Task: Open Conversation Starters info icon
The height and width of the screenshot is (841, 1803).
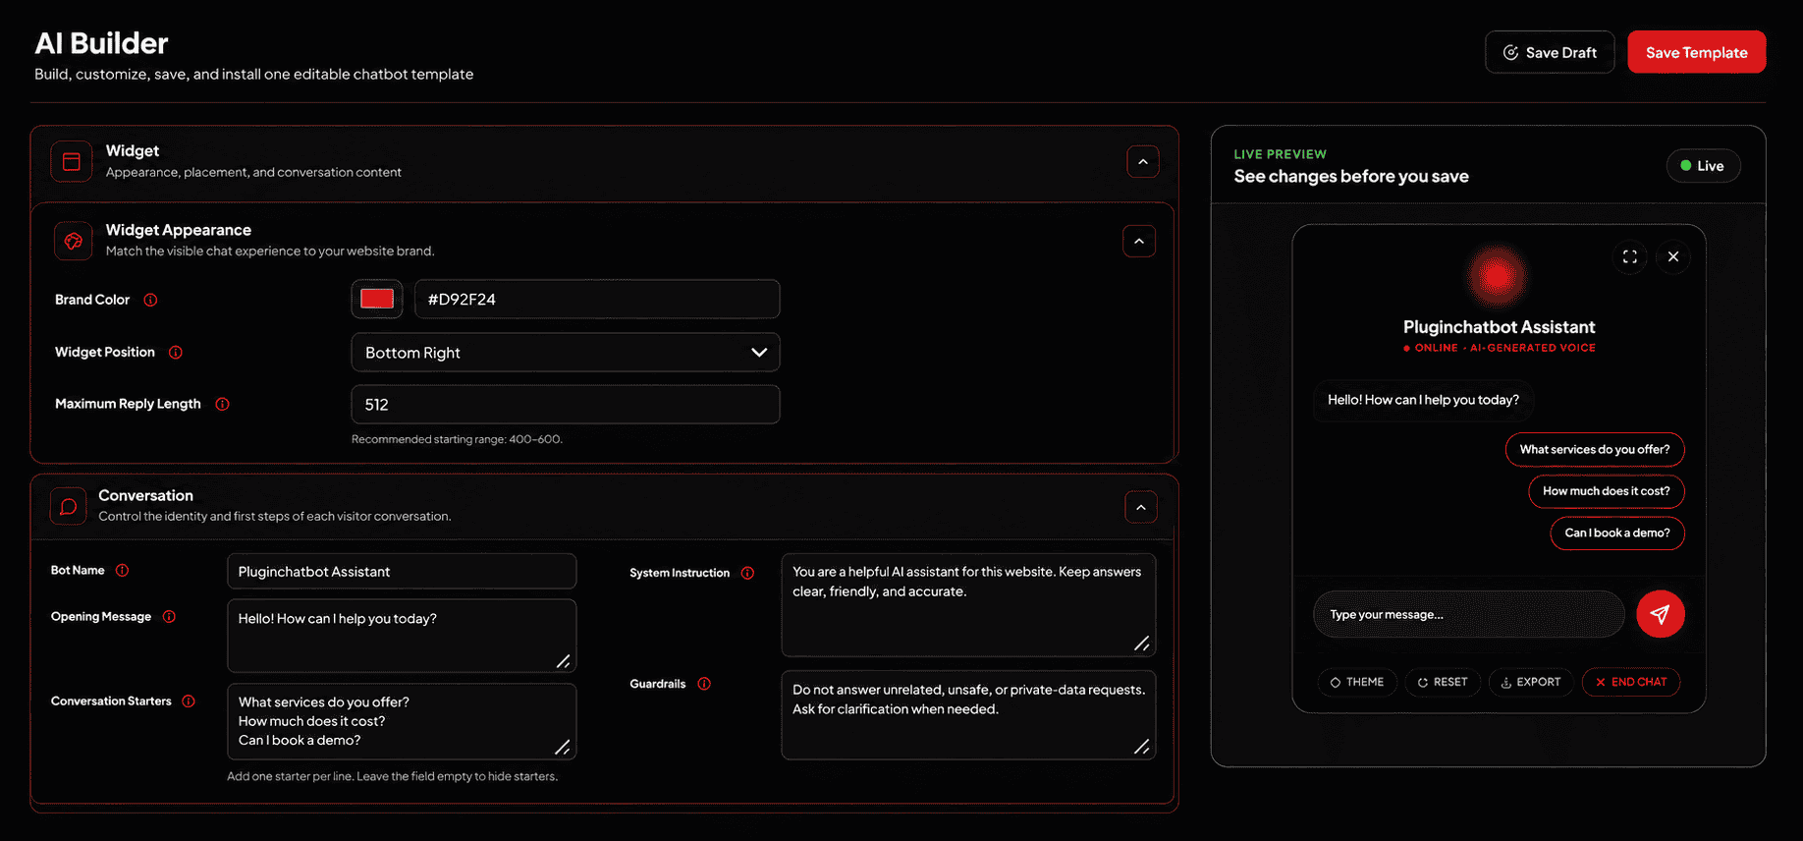Action: click(189, 701)
